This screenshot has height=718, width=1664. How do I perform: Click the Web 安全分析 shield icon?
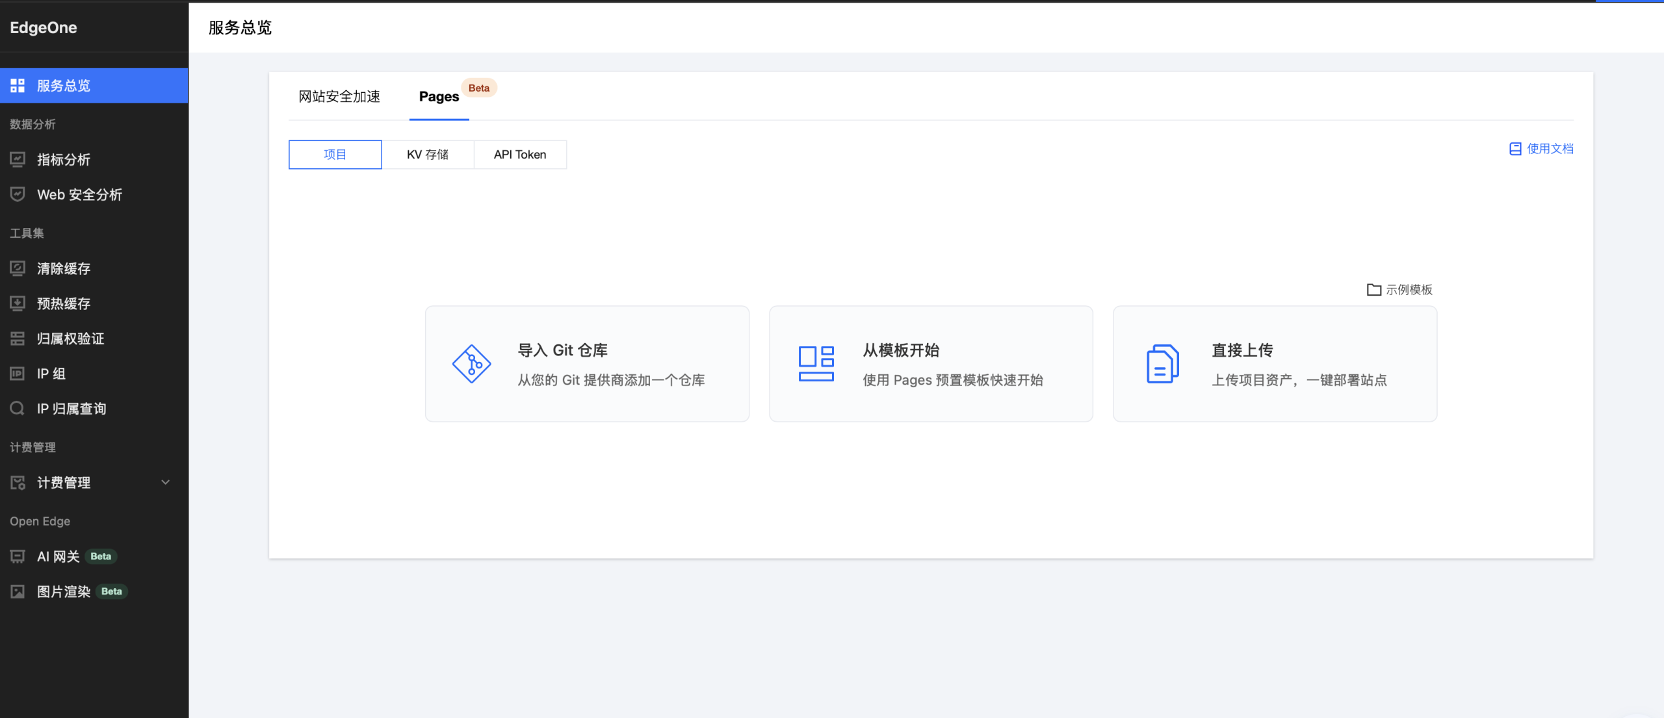click(x=18, y=194)
